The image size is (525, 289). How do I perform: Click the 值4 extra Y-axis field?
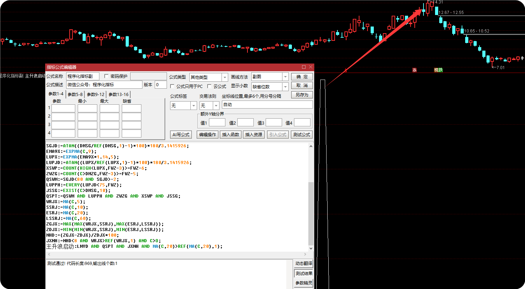[302, 123]
